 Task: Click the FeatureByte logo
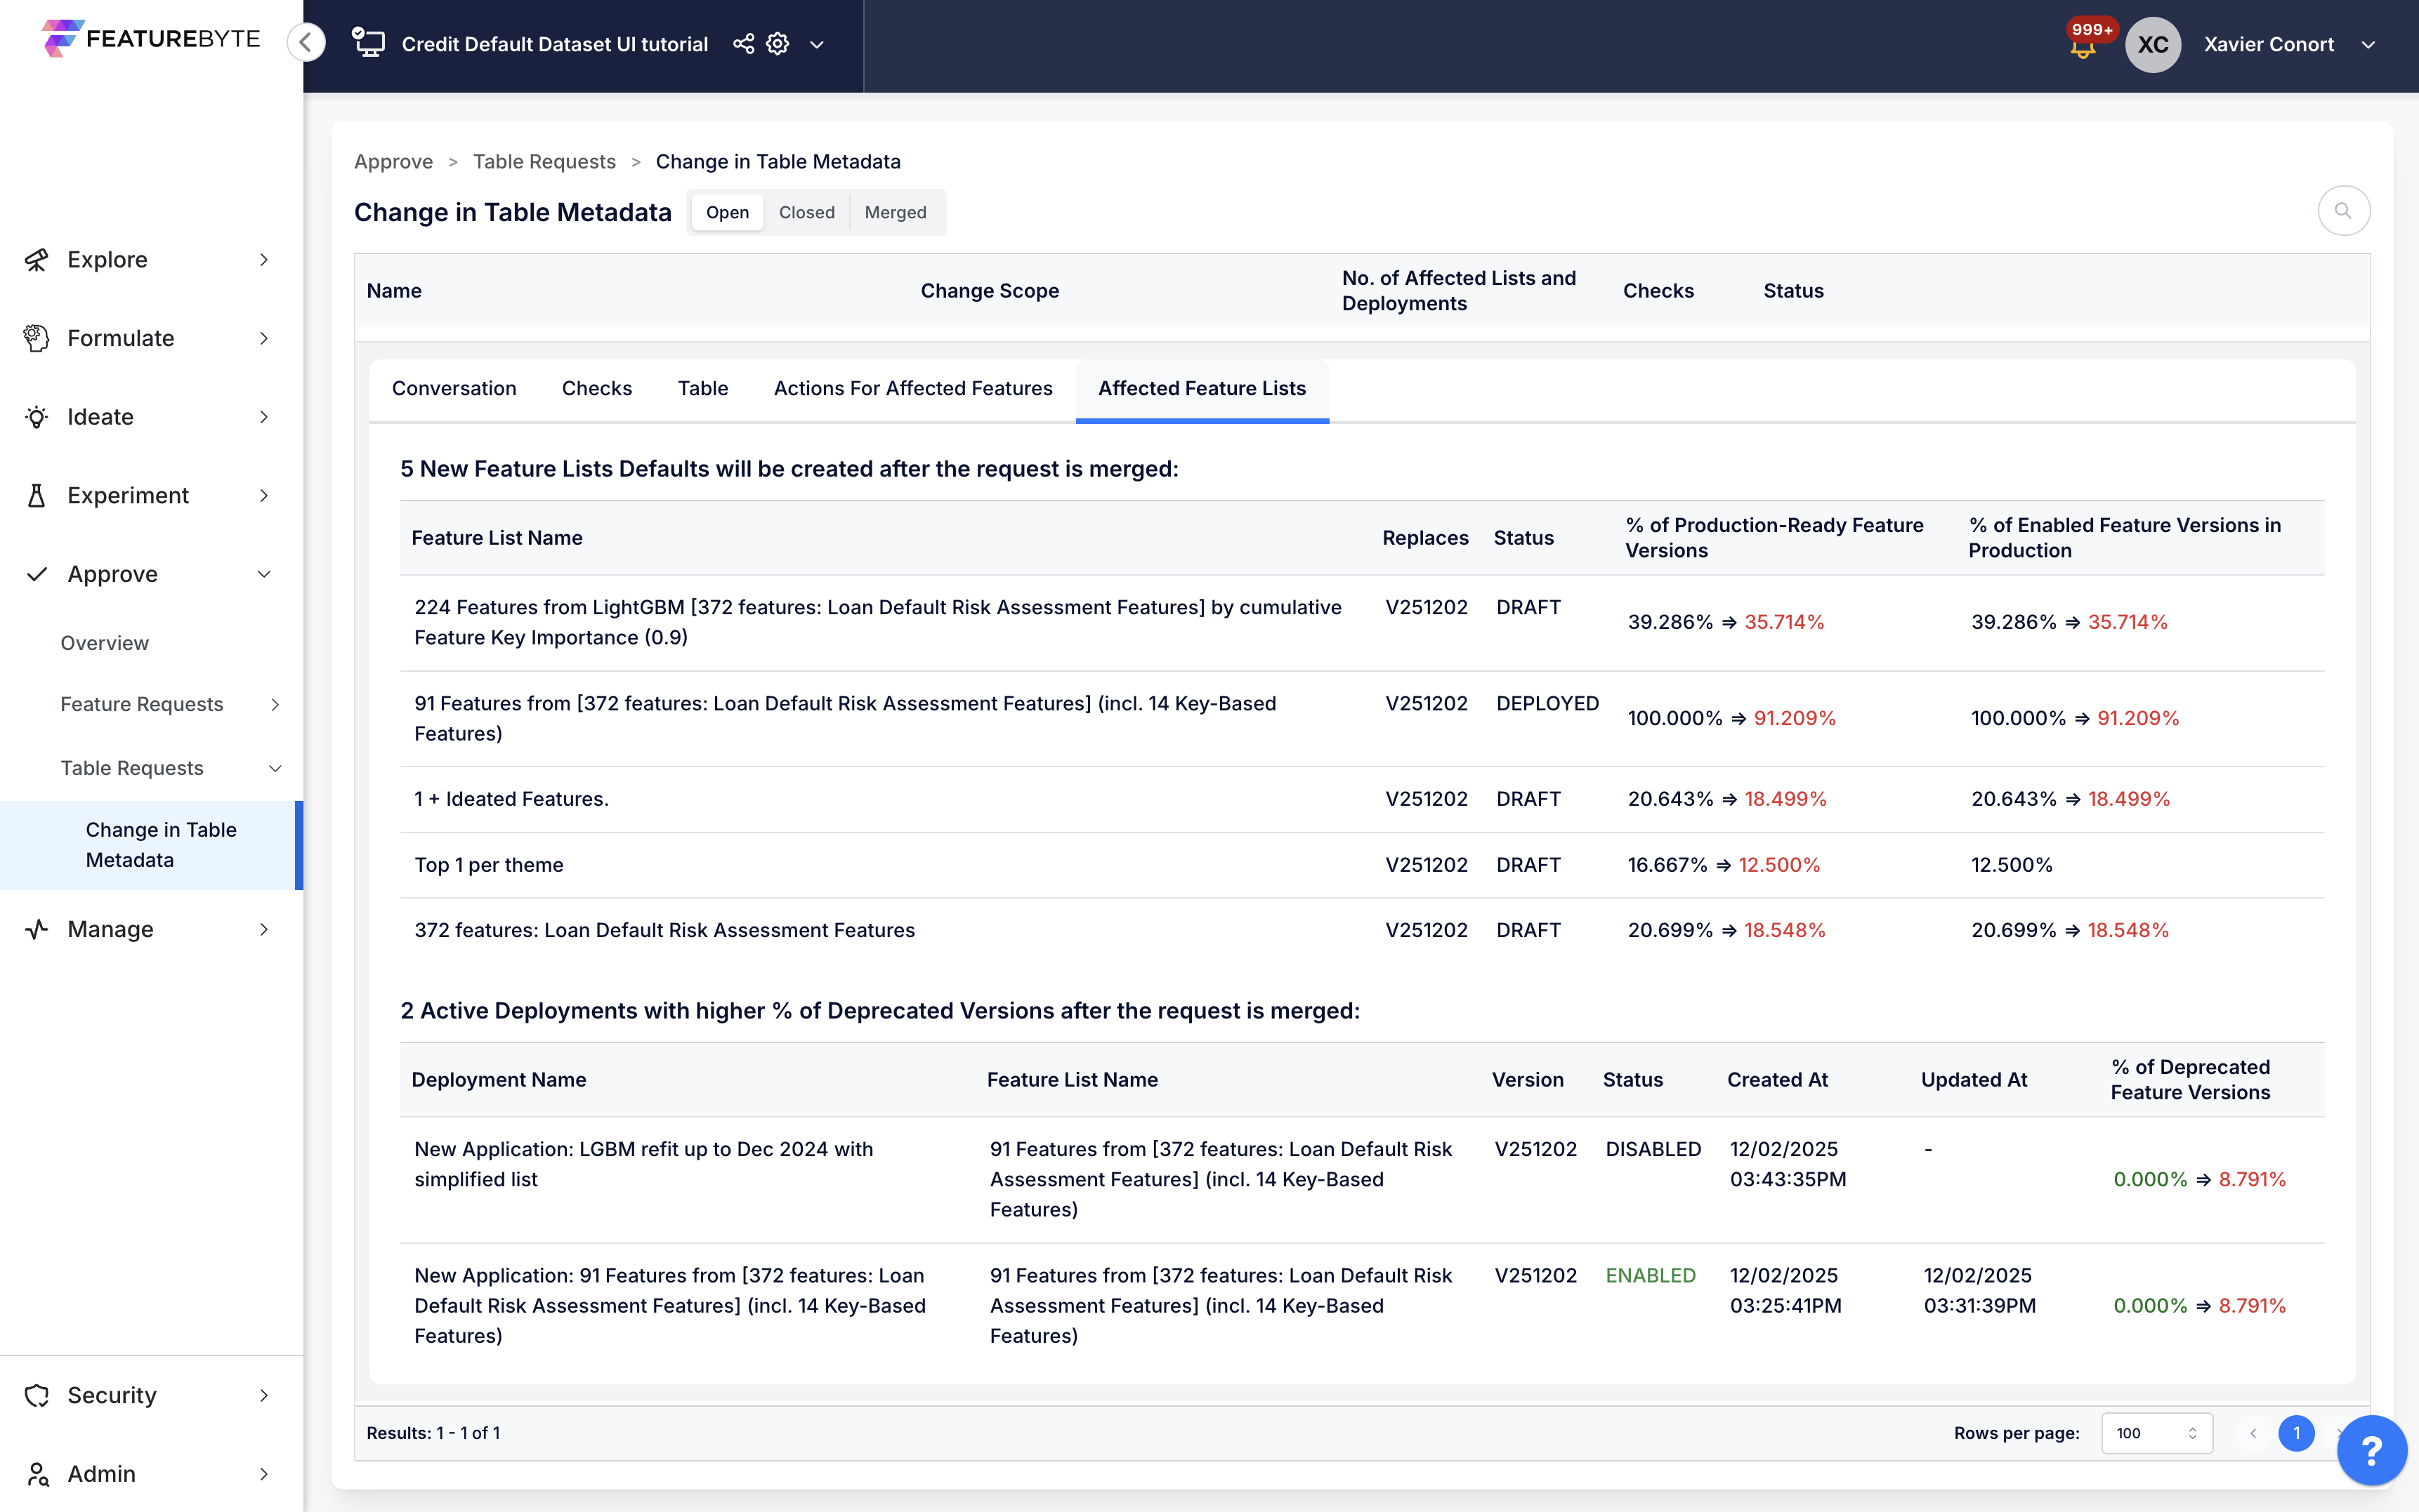click(152, 39)
